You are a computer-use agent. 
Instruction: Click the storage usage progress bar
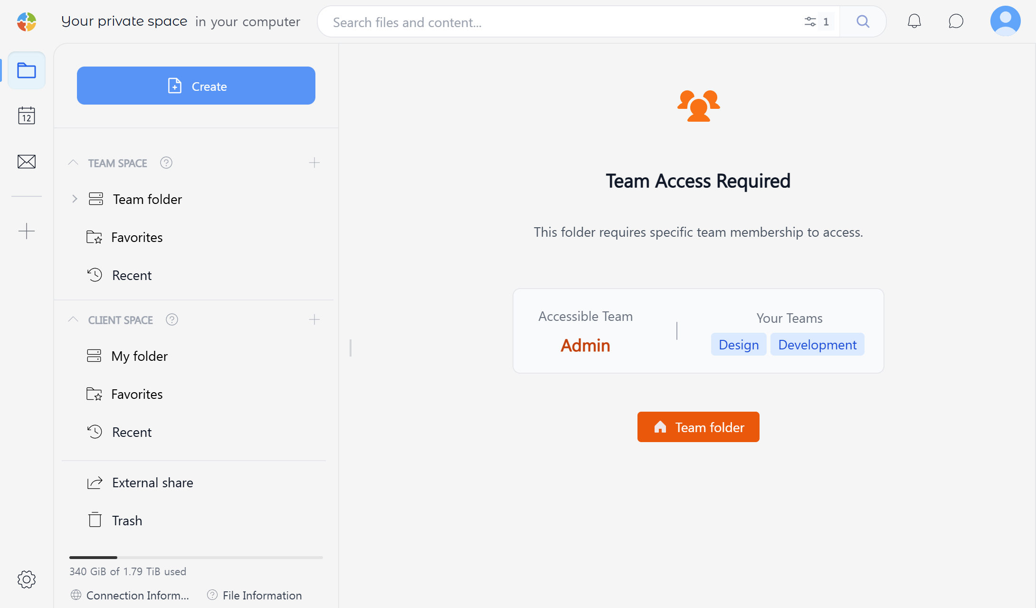tap(196, 557)
